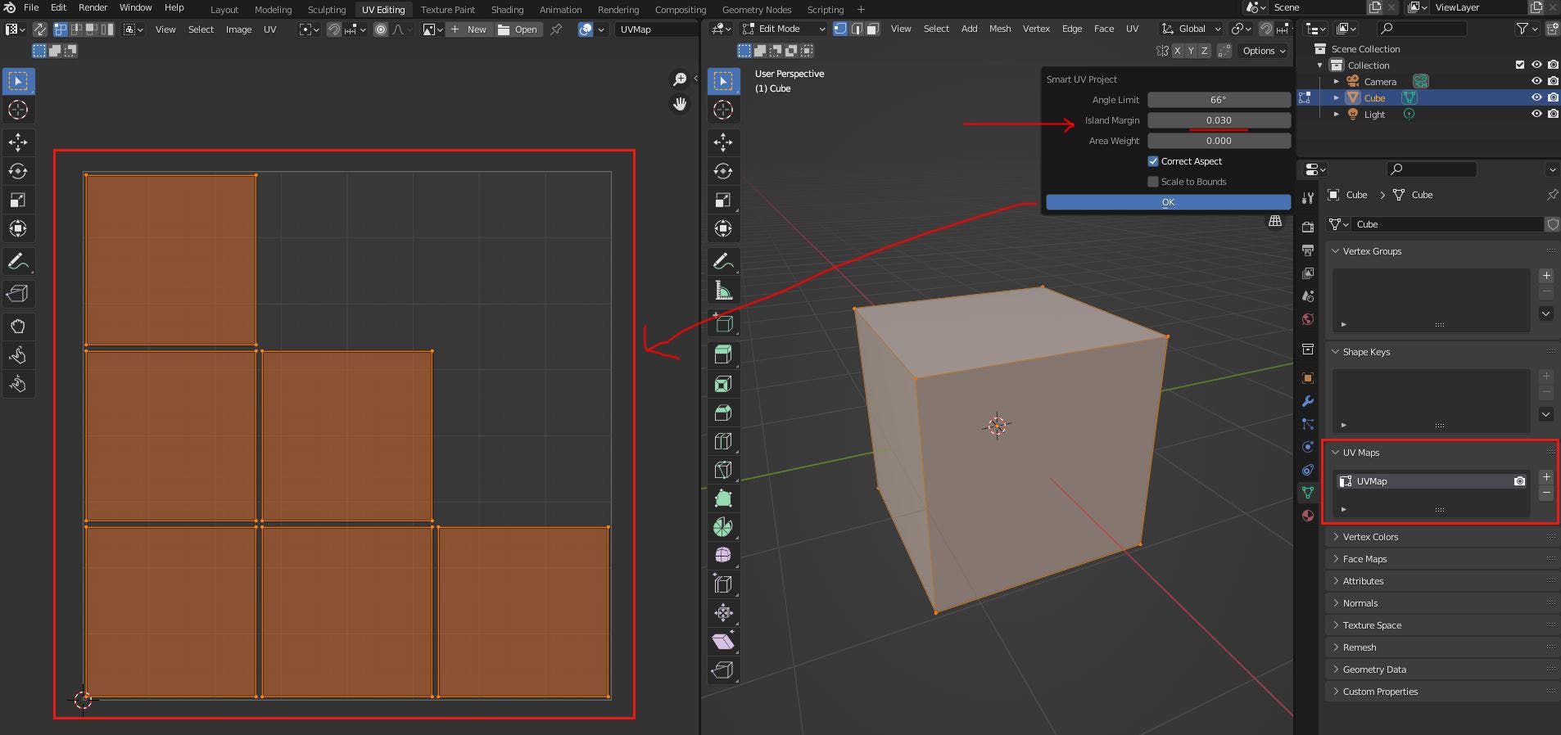1561x735 pixels.
Task: Click the Measure tool in 3D viewport
Action: pyautogui.click(x=723, y=291)
